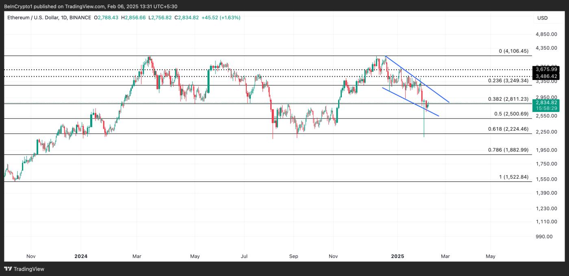
Task: Click the BeInCrypto1 publisher name
Action: tap(18, 6)
